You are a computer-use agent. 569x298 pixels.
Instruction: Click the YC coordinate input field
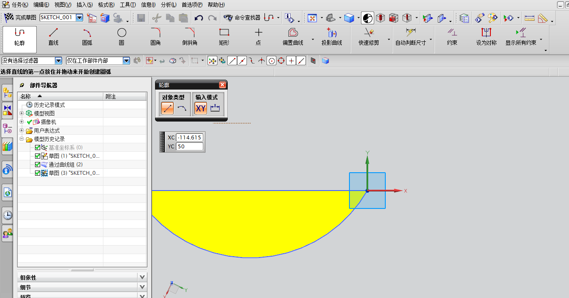(189, 146)
